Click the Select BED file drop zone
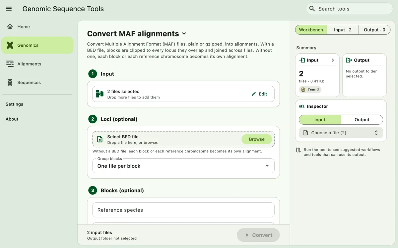Image resolution: width=398 pixels, height=248 pixels. (183, 139)
